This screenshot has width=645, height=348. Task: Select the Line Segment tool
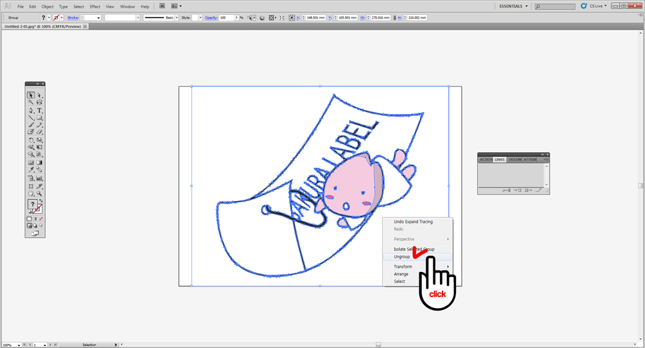(x=31, y=117)
